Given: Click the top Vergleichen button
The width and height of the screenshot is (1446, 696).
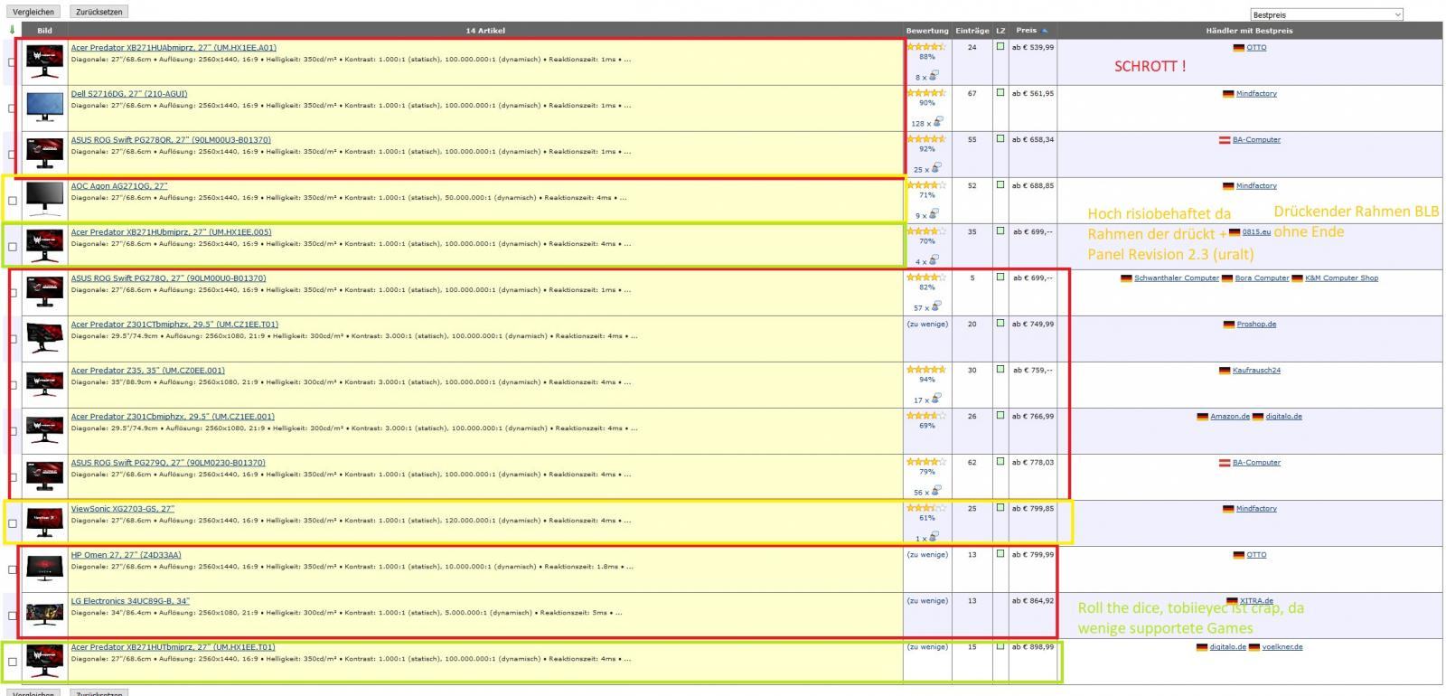Looking at the screenshot, I should click(x=33, y=12).
